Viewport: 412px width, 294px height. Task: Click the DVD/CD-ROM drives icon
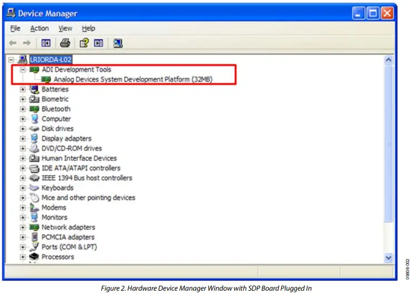click(x=34, y=149)
